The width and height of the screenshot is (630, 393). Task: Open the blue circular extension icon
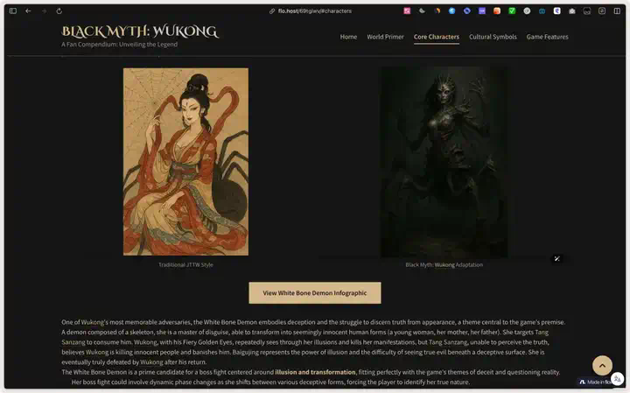coord(452,11)
